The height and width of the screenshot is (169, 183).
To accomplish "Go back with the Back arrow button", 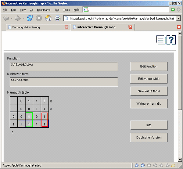I will point(6,18).
